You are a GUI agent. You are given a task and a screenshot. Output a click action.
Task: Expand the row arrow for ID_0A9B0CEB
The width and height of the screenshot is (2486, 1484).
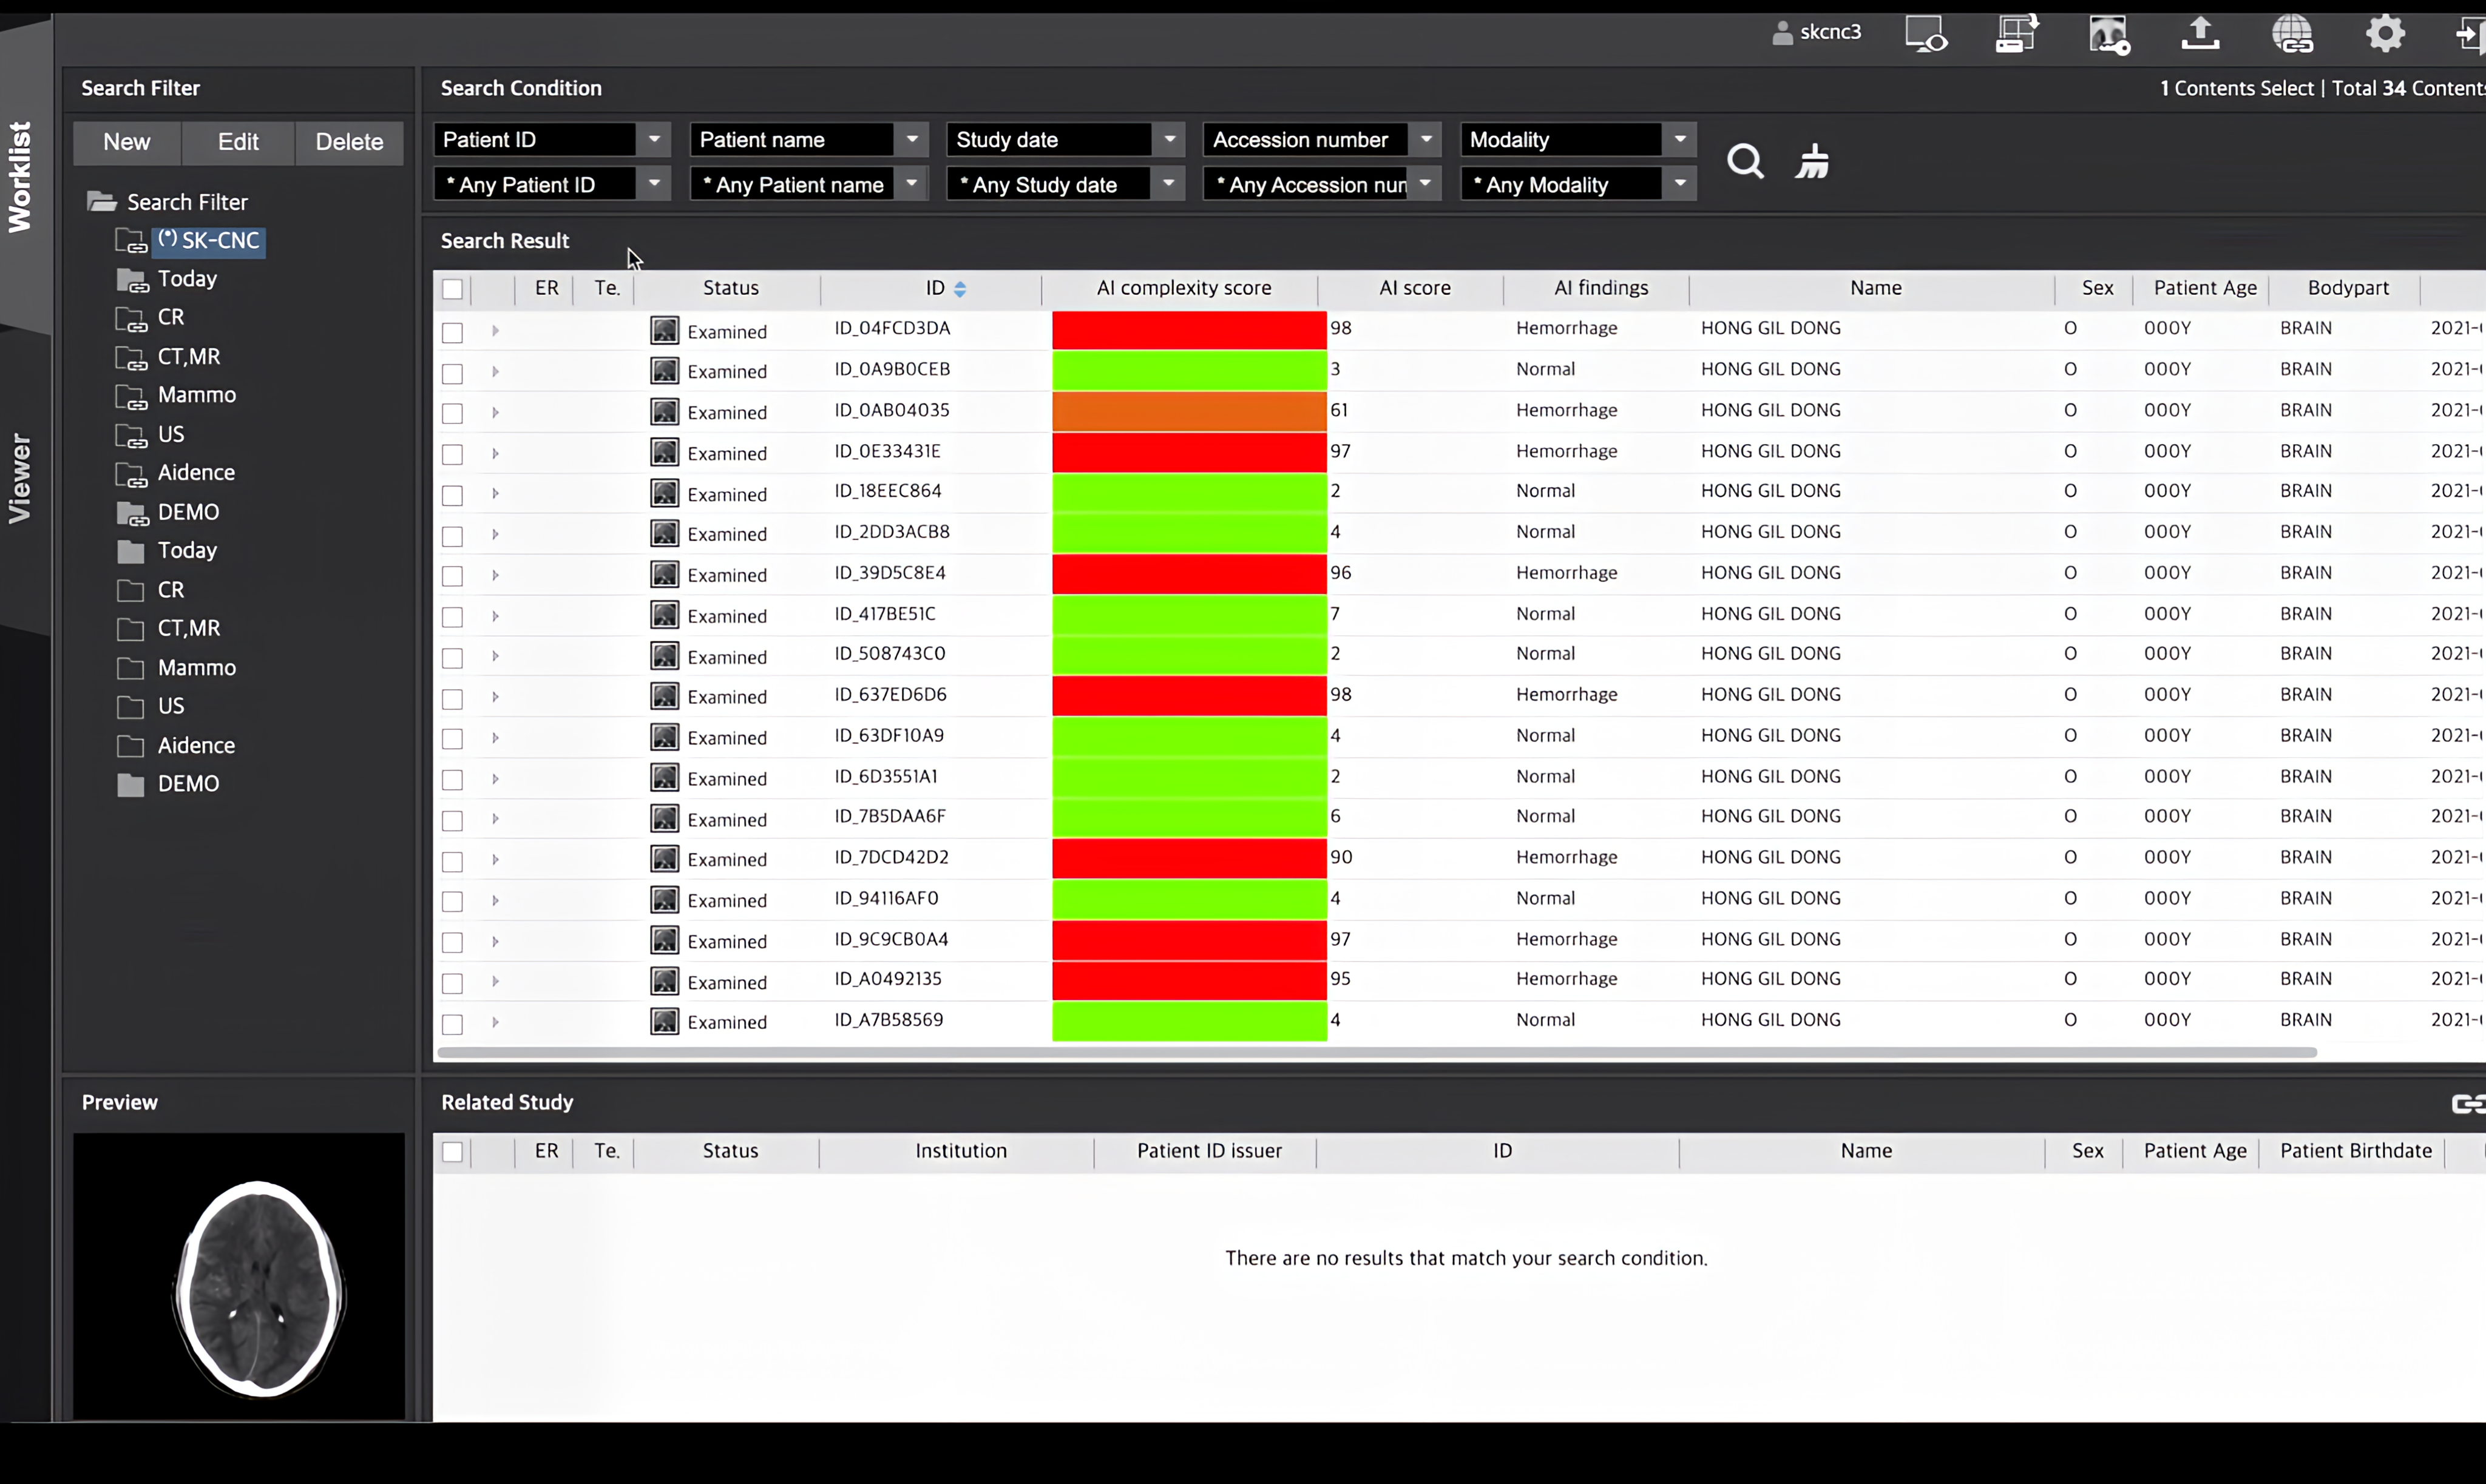(495, 372)
